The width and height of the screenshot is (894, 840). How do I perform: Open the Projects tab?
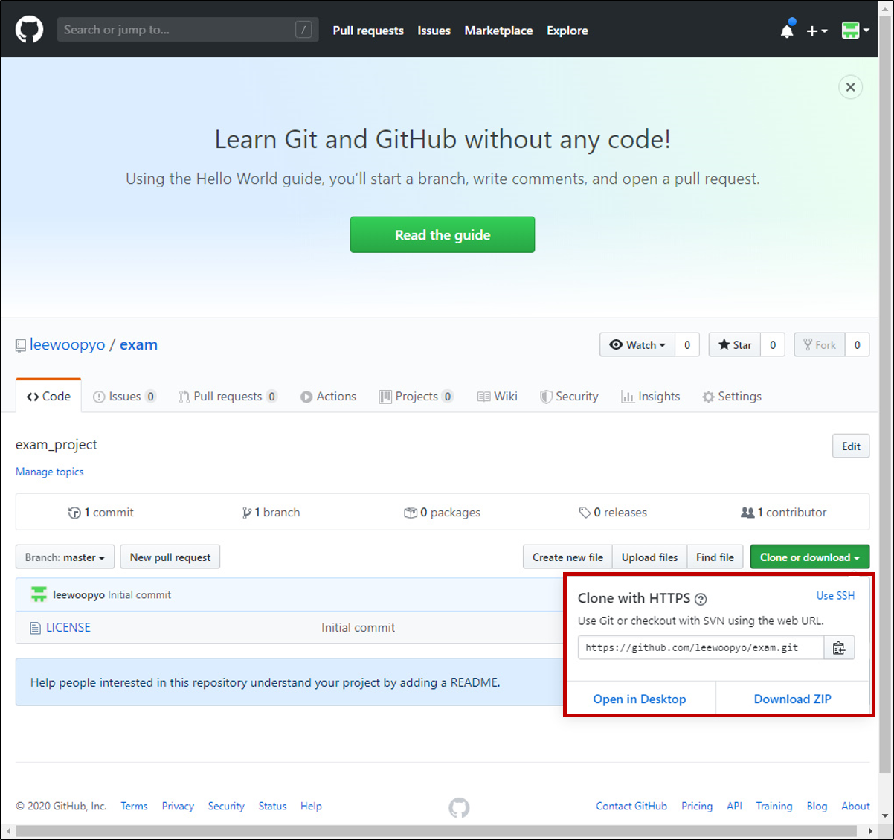(x=416, y=397)
